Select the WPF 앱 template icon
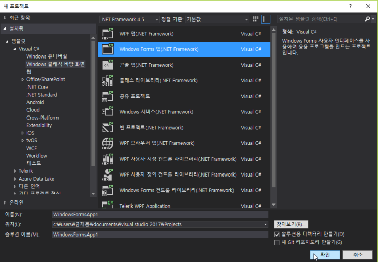This screenshot has height=262, width=378. (108, 34)
